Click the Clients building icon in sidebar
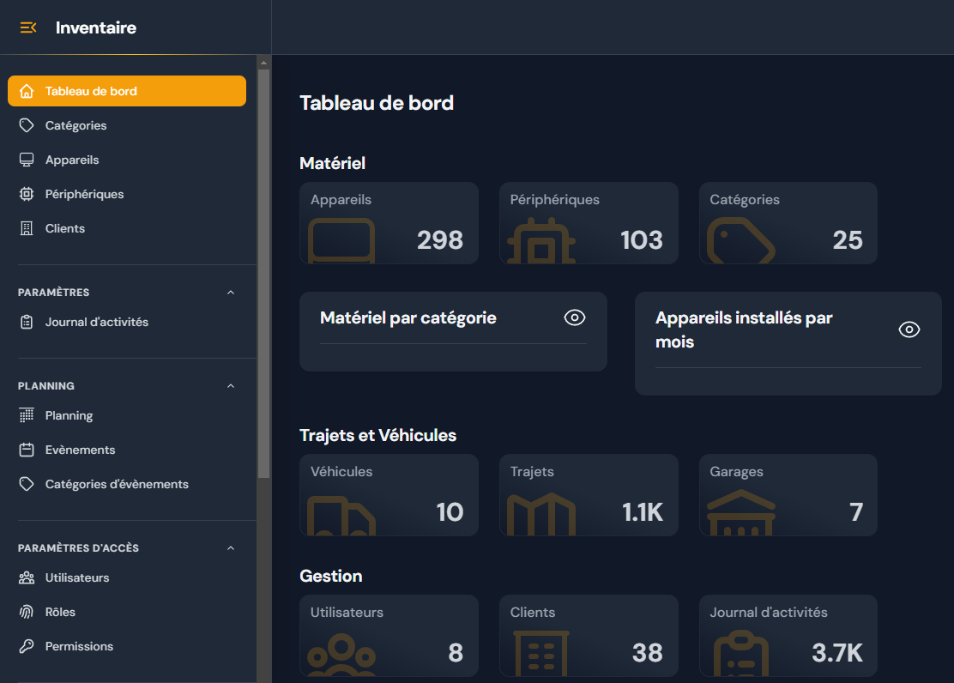The image size is (954, 683). pos(27,228)
